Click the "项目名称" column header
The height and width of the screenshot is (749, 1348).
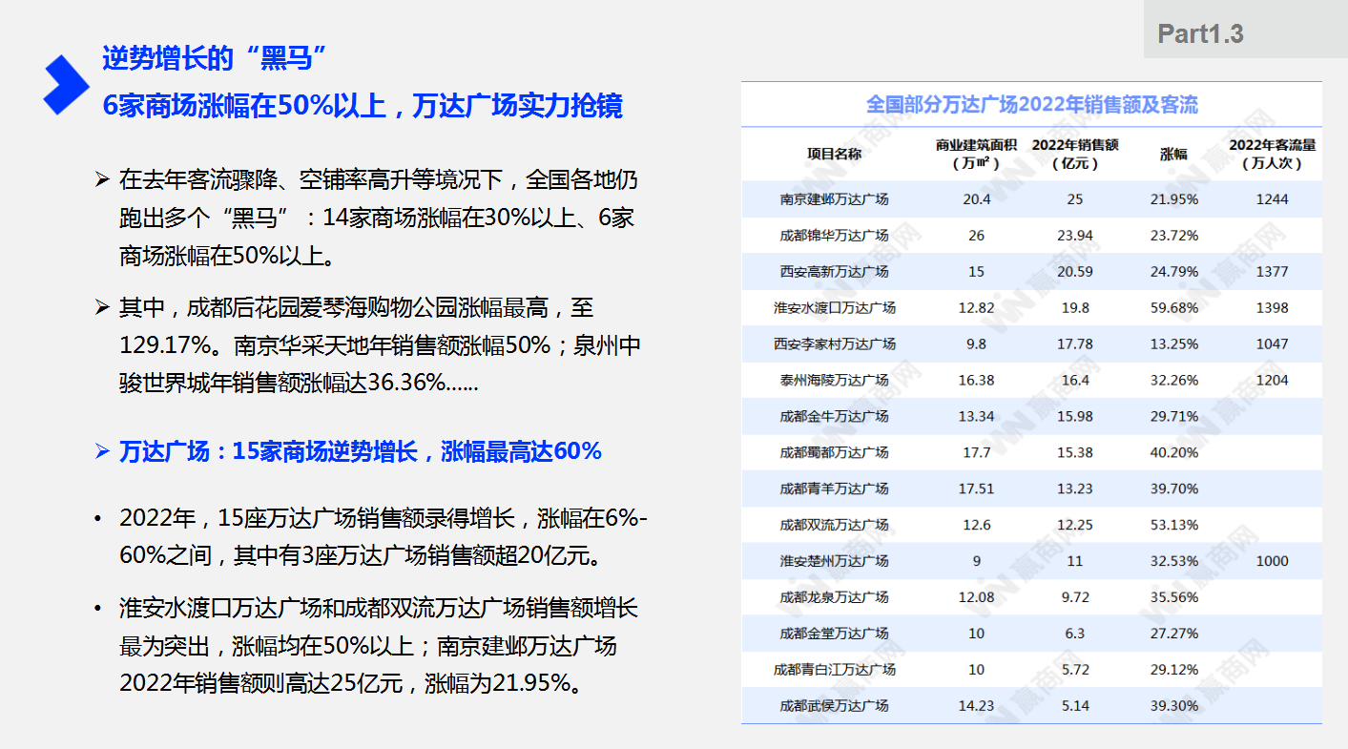point(834,154)
